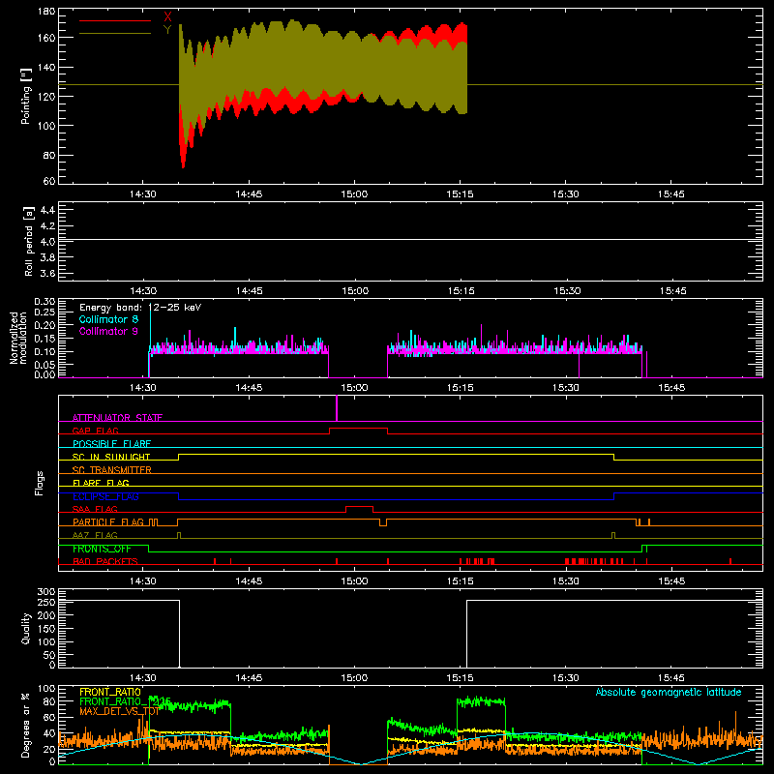Click the 15:45 label under Flags plot

671,581
